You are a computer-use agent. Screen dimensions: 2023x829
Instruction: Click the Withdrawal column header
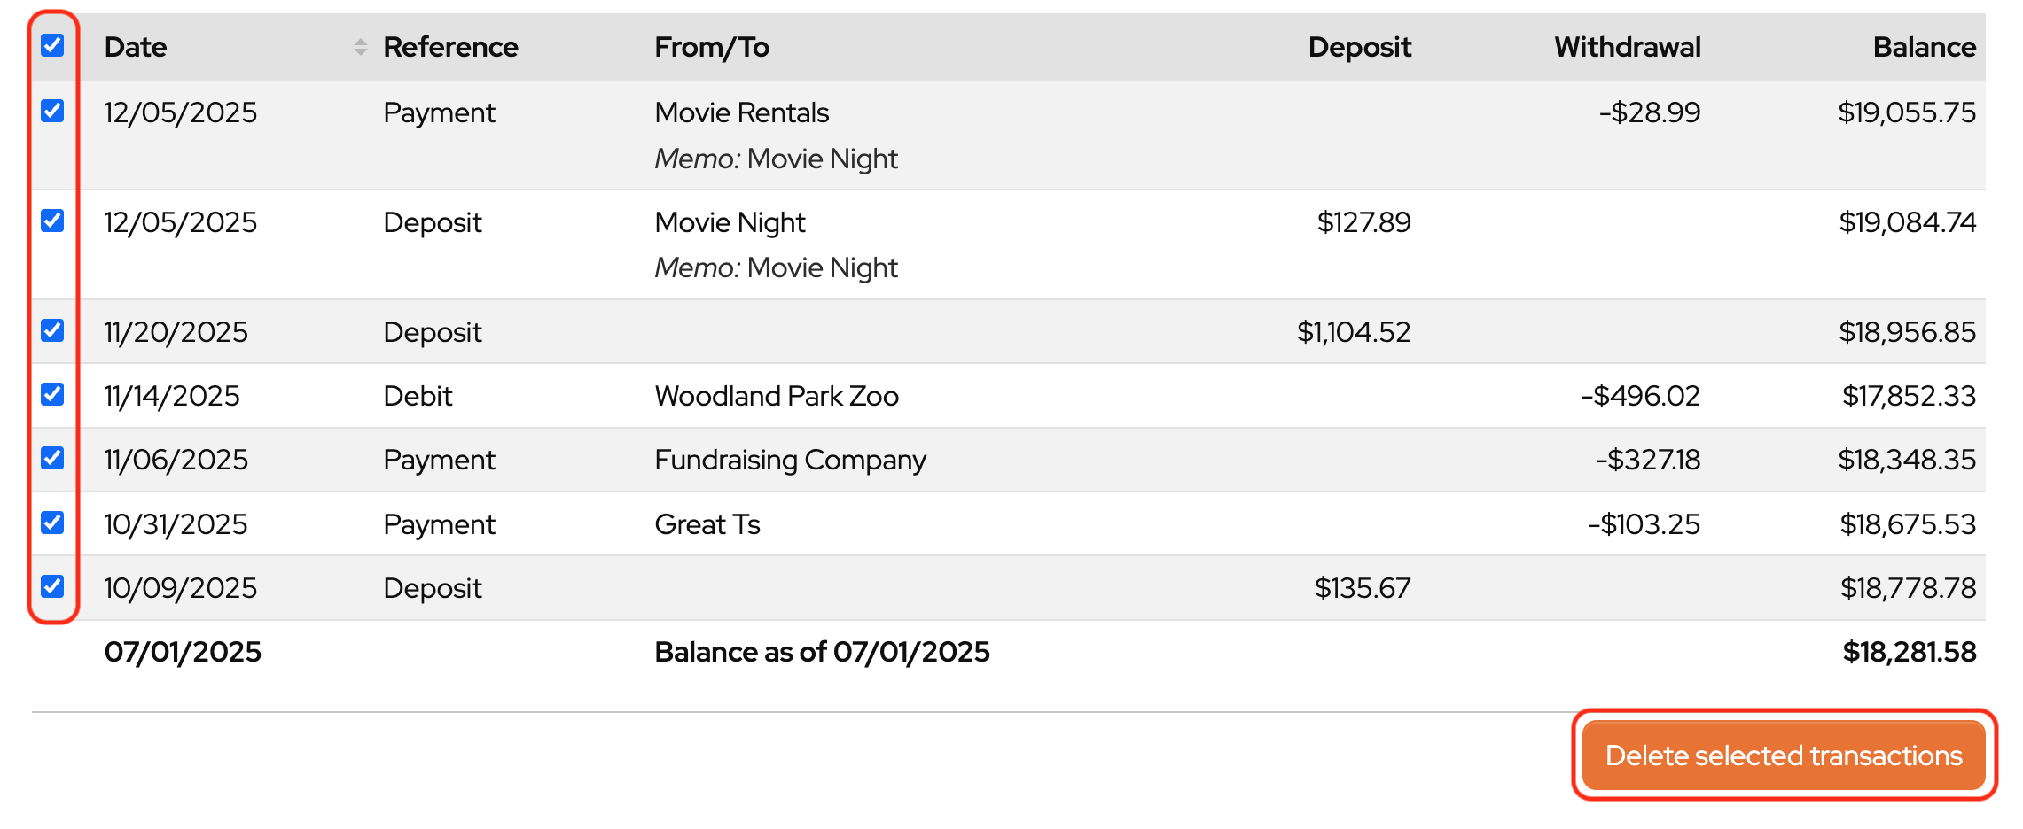(x=1627, y=47)
